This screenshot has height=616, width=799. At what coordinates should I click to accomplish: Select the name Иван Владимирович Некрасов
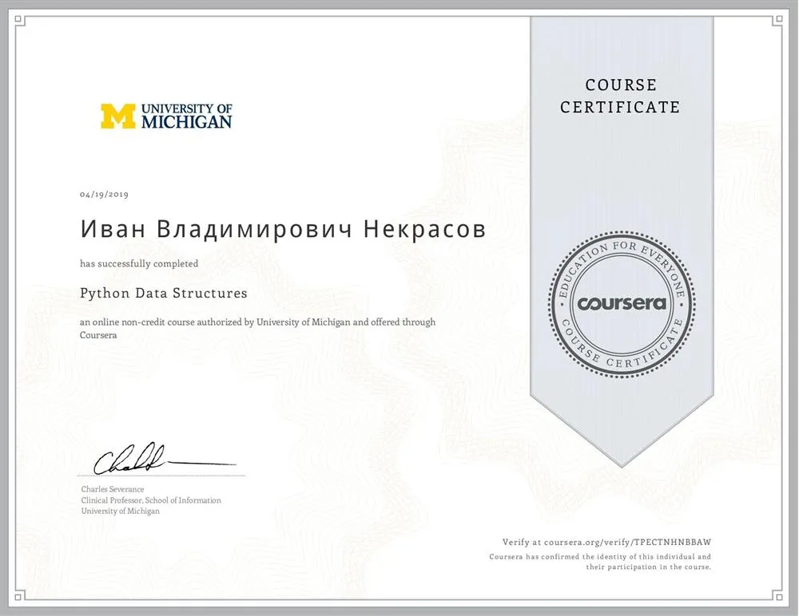pos(283,230)
